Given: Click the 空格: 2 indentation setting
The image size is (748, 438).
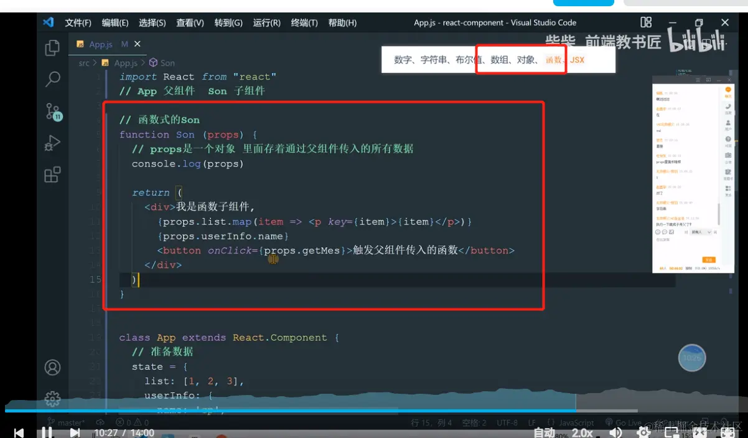Looking at the screenshot, I should (475, 422).
